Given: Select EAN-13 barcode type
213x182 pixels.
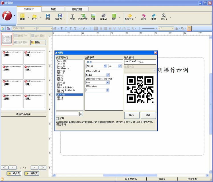Looking at the screenshot, I should pos(60,73).
